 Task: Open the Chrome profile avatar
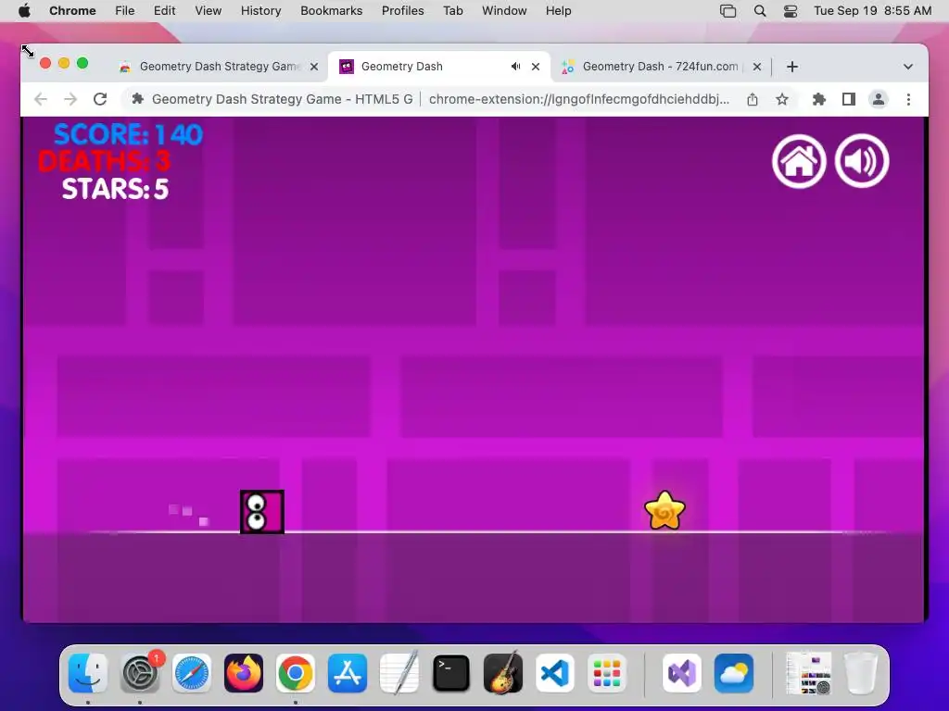[879, 99]
